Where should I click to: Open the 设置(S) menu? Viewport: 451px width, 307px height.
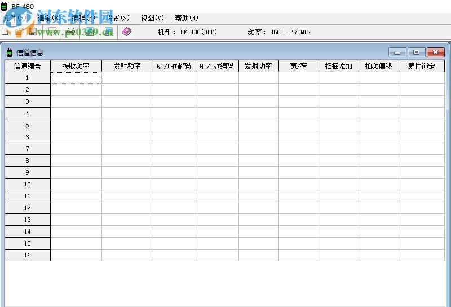(x=118, y=18)
